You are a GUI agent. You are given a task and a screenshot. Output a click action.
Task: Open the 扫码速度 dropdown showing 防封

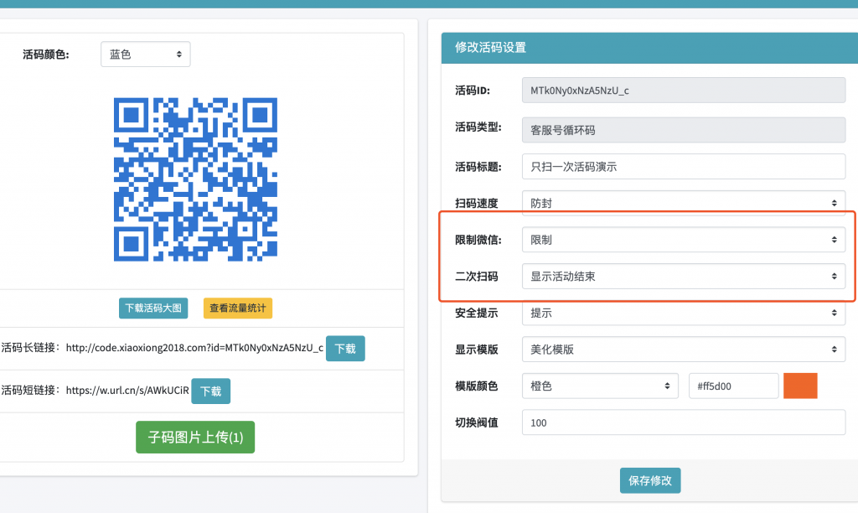pyautogui.click(x=684, y=203)
